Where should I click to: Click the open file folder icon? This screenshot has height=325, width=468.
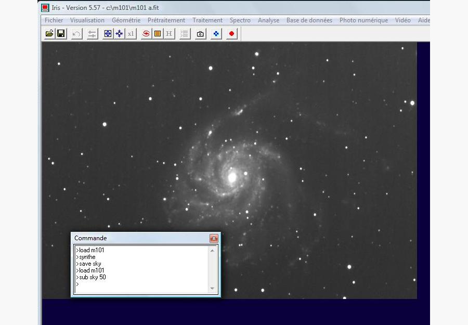(x=49, y=33)
